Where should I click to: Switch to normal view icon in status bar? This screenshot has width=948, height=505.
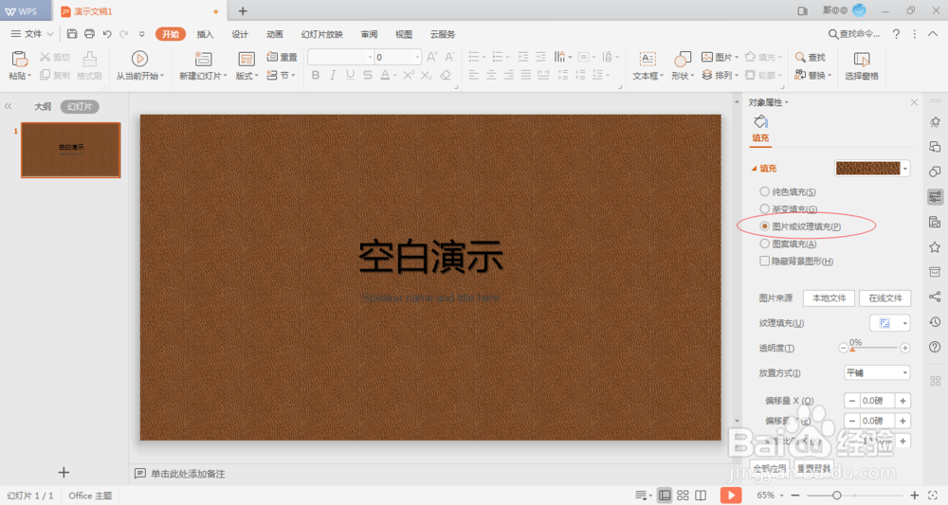pyautogui.click(x=665, y=496)
